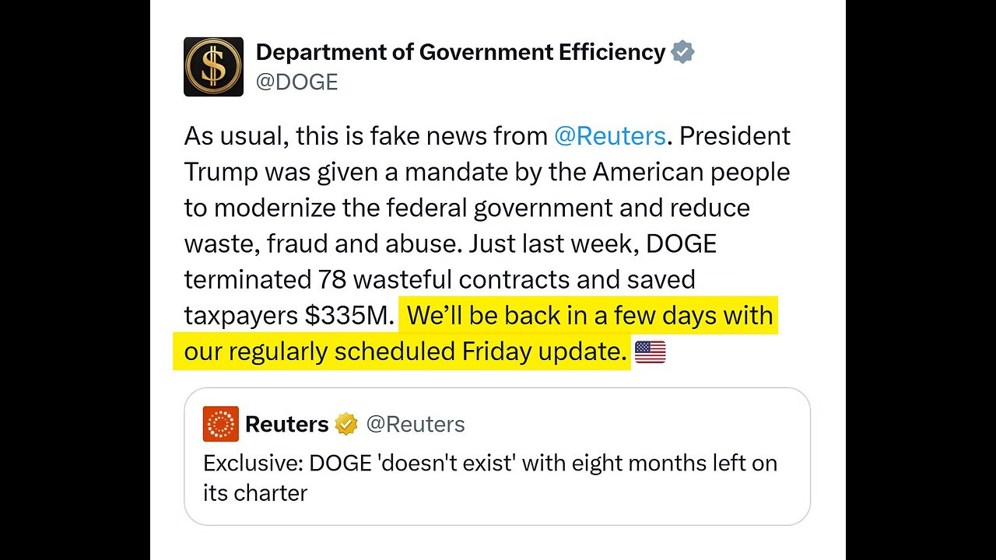Click "its charter" in the quoted post
The image size is (996, 560).
pyautogui.click(x=255, y=493)
